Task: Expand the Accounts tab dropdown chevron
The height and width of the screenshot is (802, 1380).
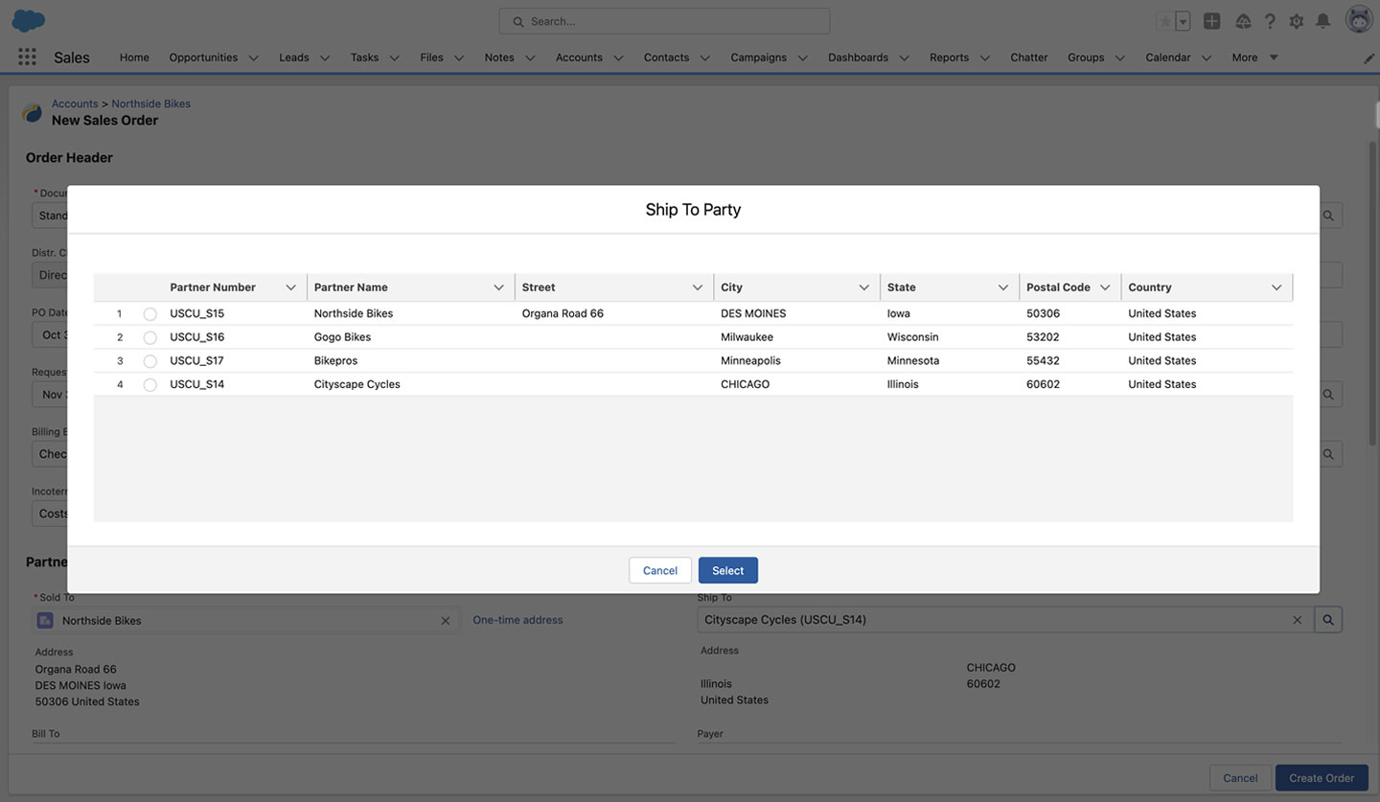Action: (x=618, y=57)
